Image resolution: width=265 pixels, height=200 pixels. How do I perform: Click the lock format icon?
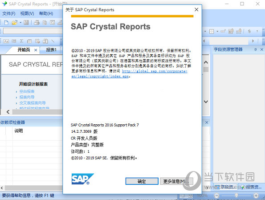click(231, 31)
